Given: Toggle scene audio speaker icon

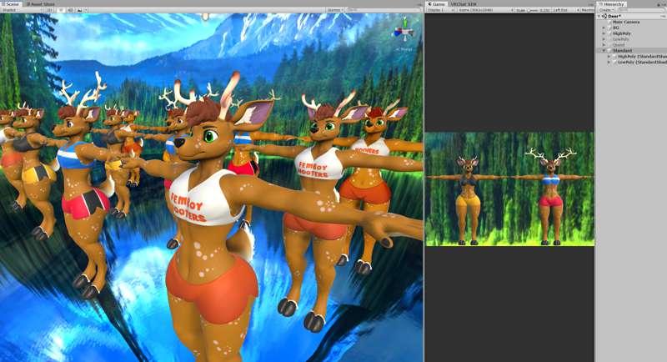Looking at the screenshot, I should [x=70, y=10].
